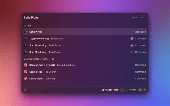Click the Search Files magnifier icon

click(26, 72)
